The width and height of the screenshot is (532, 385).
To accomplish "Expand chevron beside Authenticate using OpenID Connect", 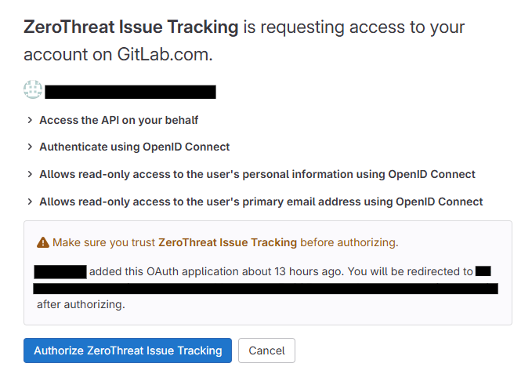I will tap(30, 147).
